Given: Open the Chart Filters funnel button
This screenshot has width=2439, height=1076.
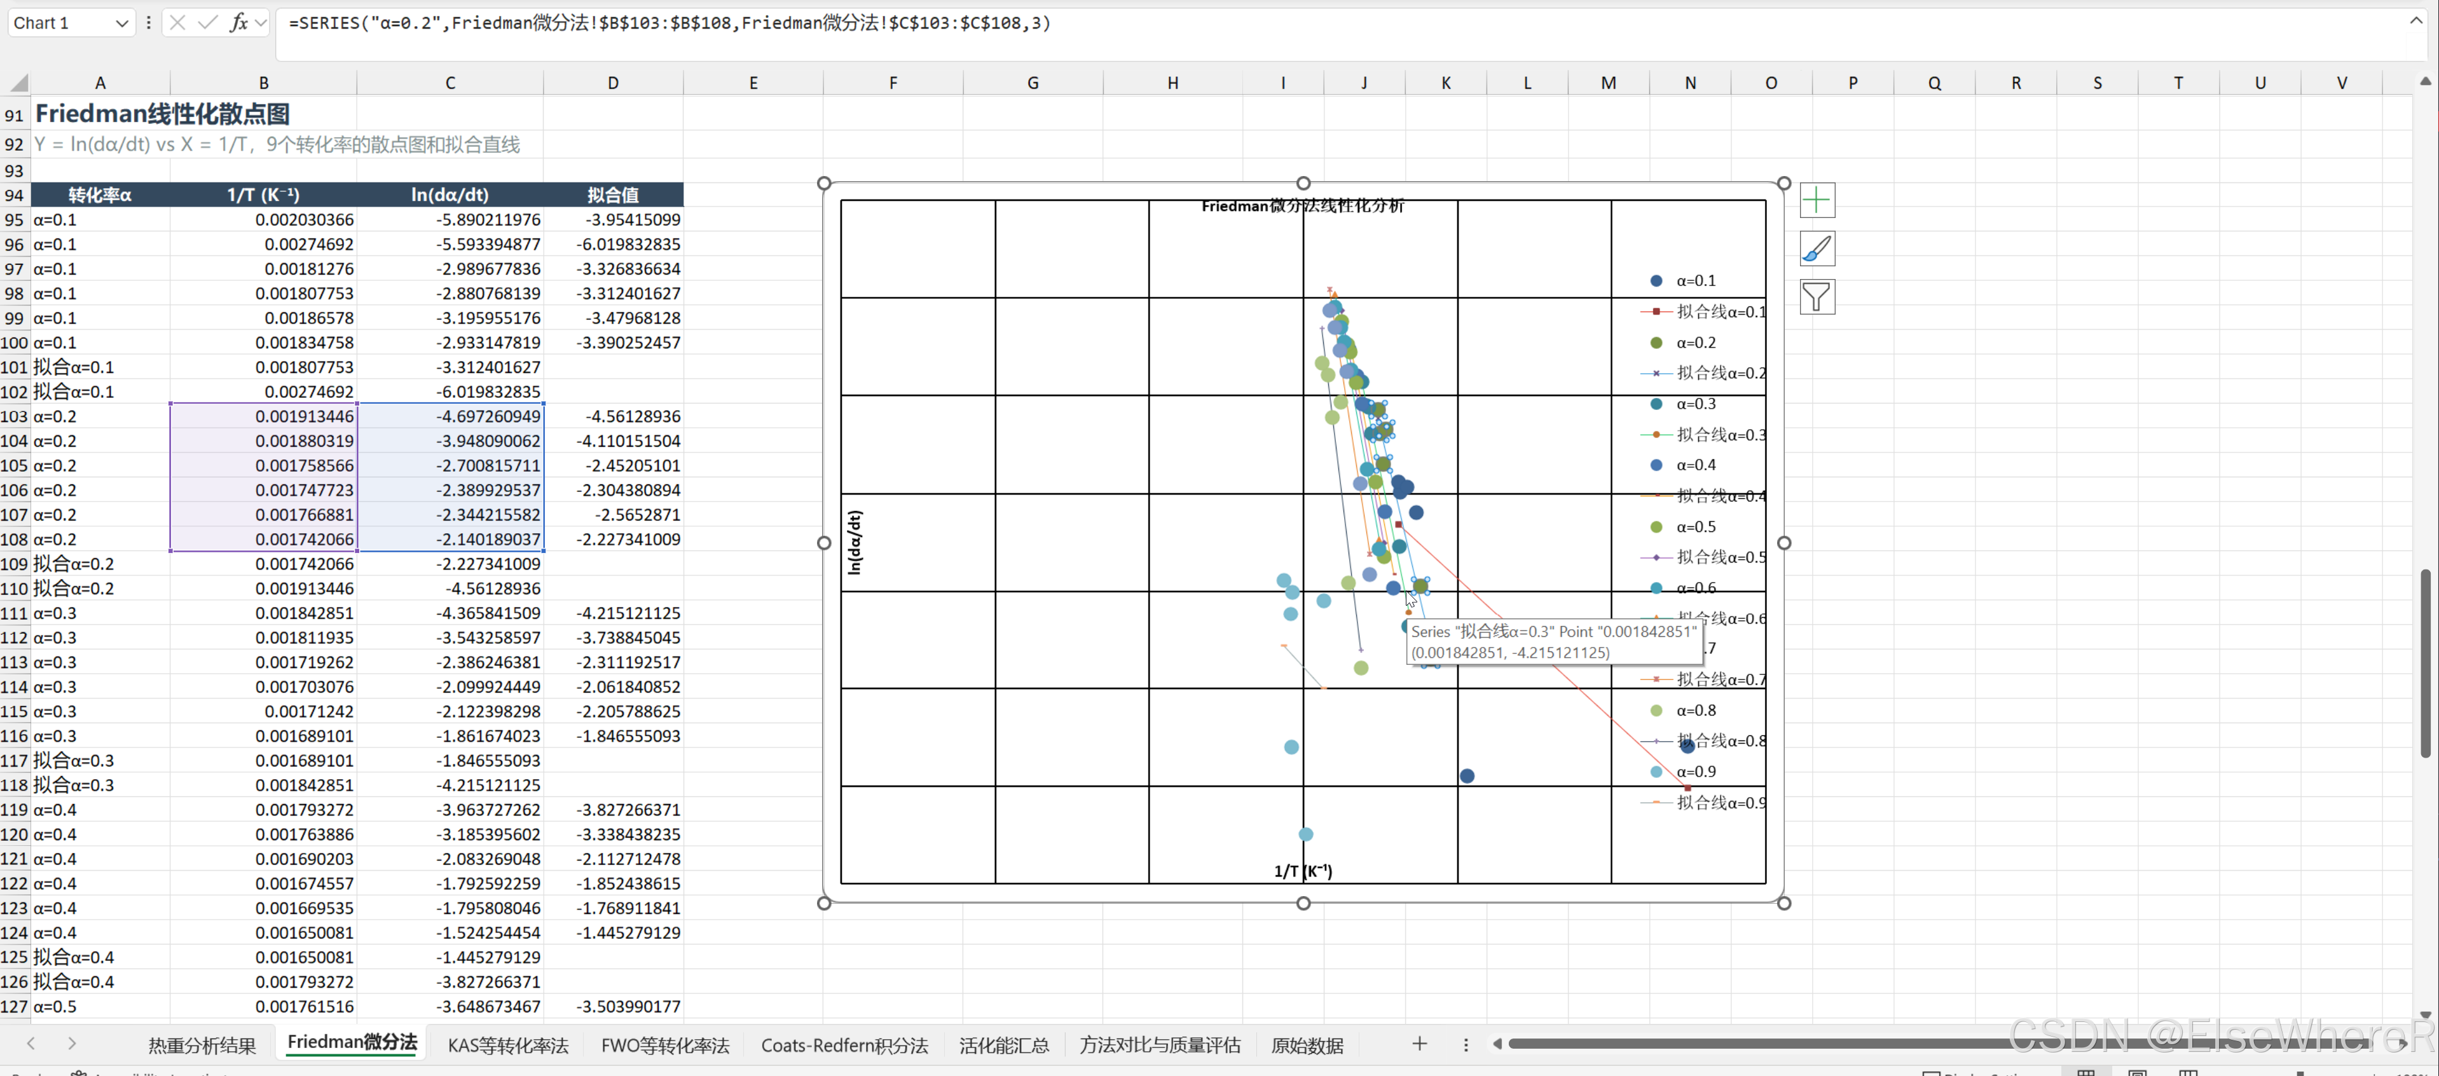Looking at the screenshot, I should tap(1816, 297).
